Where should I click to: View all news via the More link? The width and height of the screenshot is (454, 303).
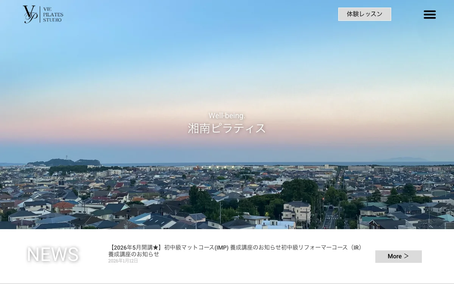(x=398, y=256)
